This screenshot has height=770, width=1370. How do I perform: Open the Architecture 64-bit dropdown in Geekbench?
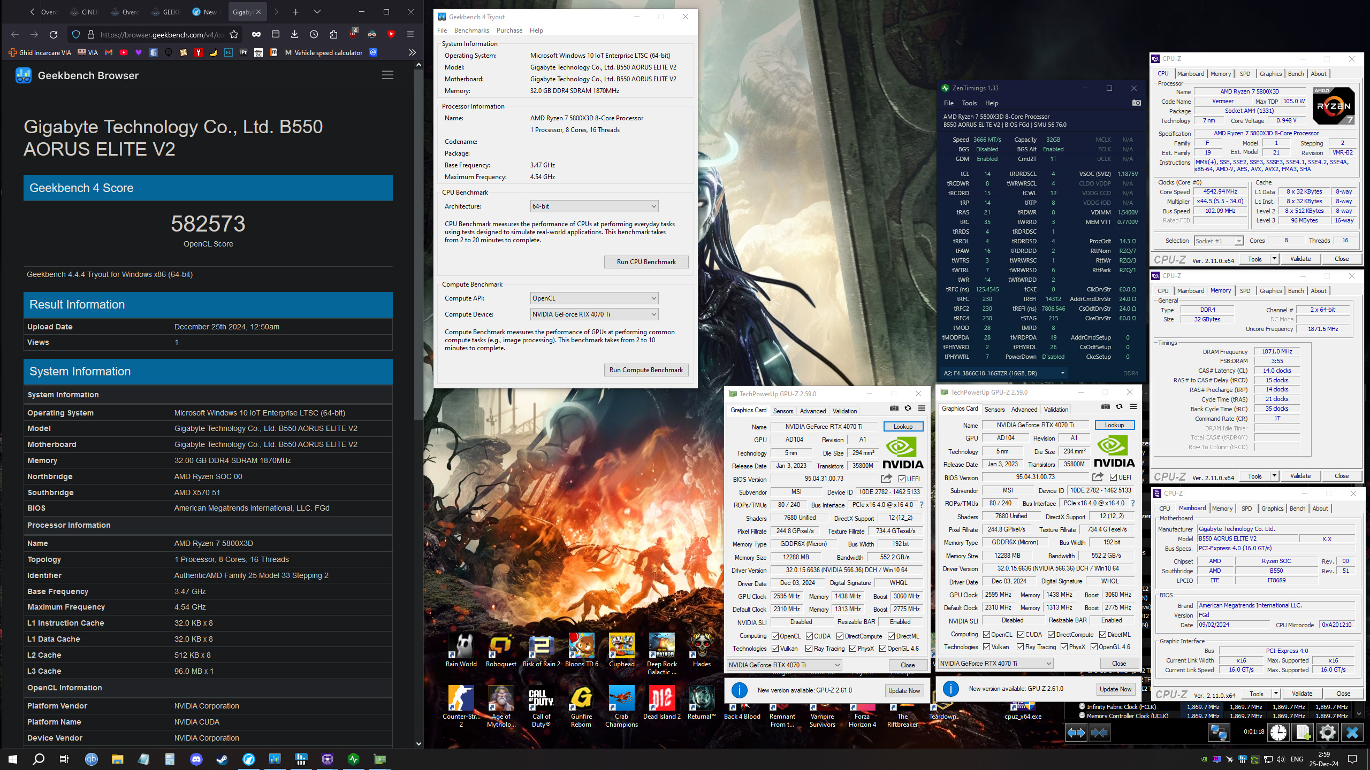[594, 206]
